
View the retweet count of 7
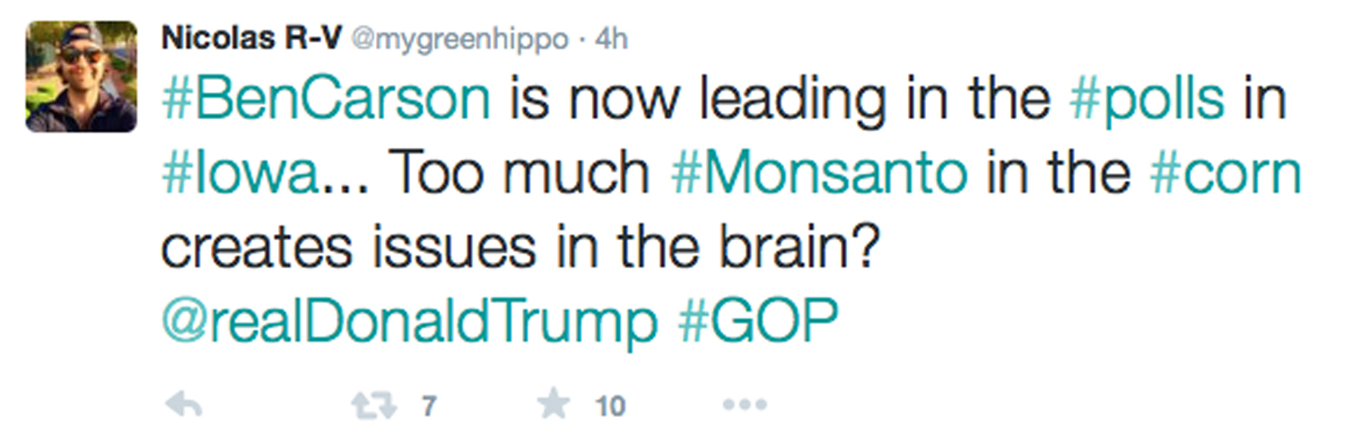click(x=429, y=407)
